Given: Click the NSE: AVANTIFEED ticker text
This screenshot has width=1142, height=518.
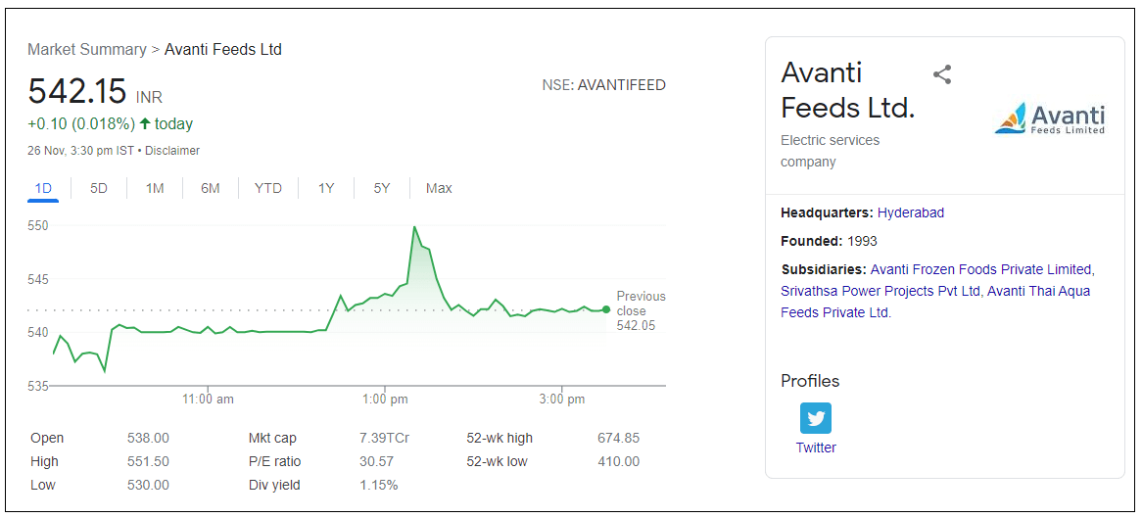Looking at the screenshot, I should click(x=603, y=85).
